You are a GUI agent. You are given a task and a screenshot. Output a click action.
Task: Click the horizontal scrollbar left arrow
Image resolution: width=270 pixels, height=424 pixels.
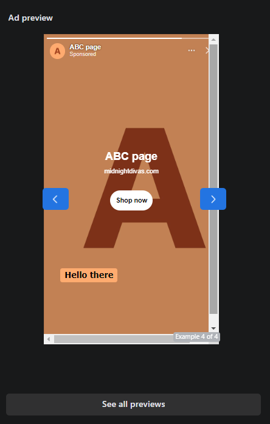[49, 339]
